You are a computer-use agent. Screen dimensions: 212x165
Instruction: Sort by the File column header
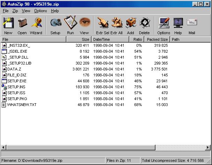(34, 39)
